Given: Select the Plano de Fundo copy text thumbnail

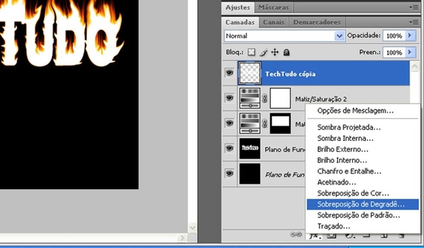Looking at the screenshot, I should (250, 149).
